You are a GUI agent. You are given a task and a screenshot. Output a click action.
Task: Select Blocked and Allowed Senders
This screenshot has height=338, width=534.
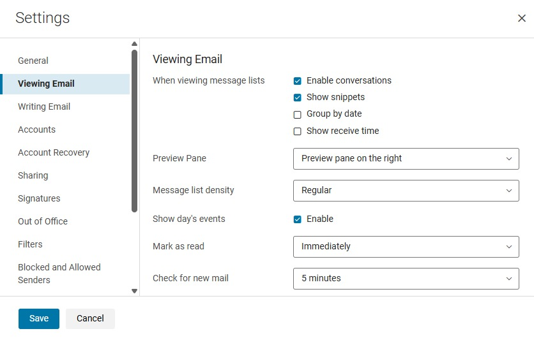59,274
